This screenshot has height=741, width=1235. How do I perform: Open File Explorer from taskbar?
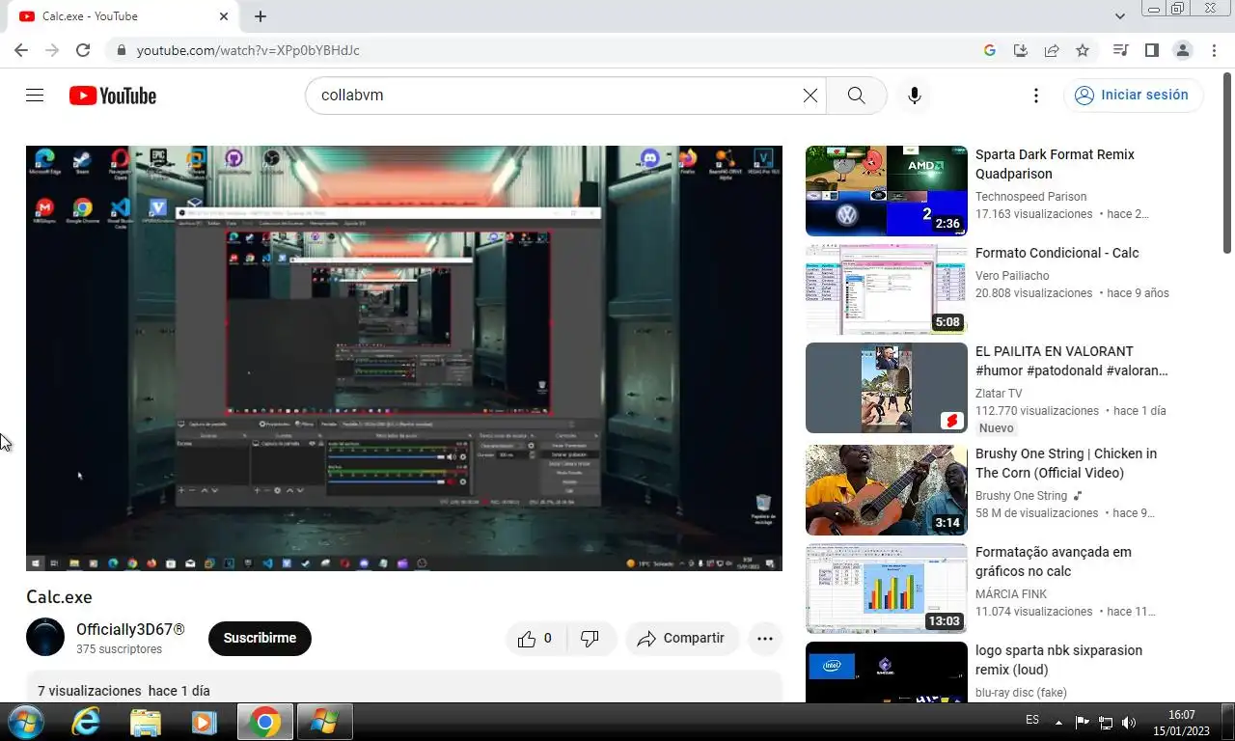pos(146,722)
